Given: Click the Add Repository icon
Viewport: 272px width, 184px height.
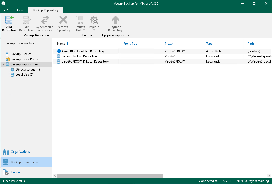Looking at the screenshot, I should tap(9, 20).
